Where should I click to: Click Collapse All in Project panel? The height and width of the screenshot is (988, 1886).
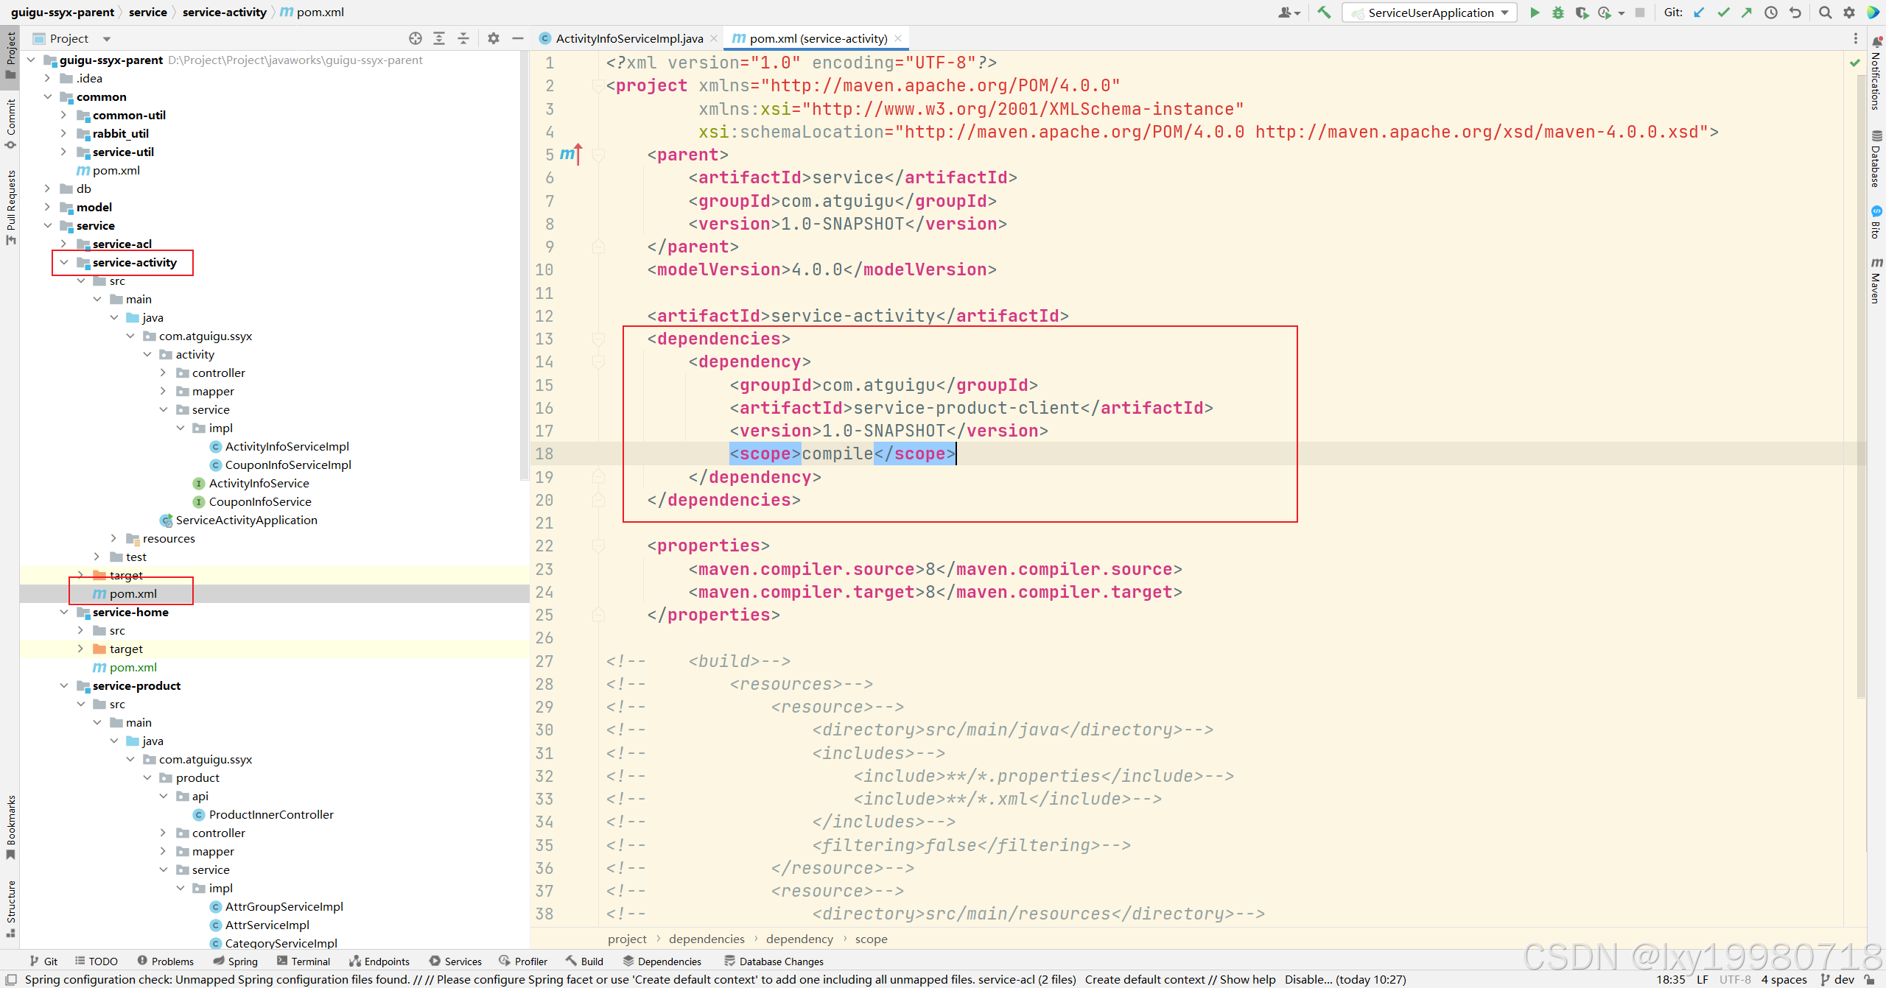click(463, 38)
